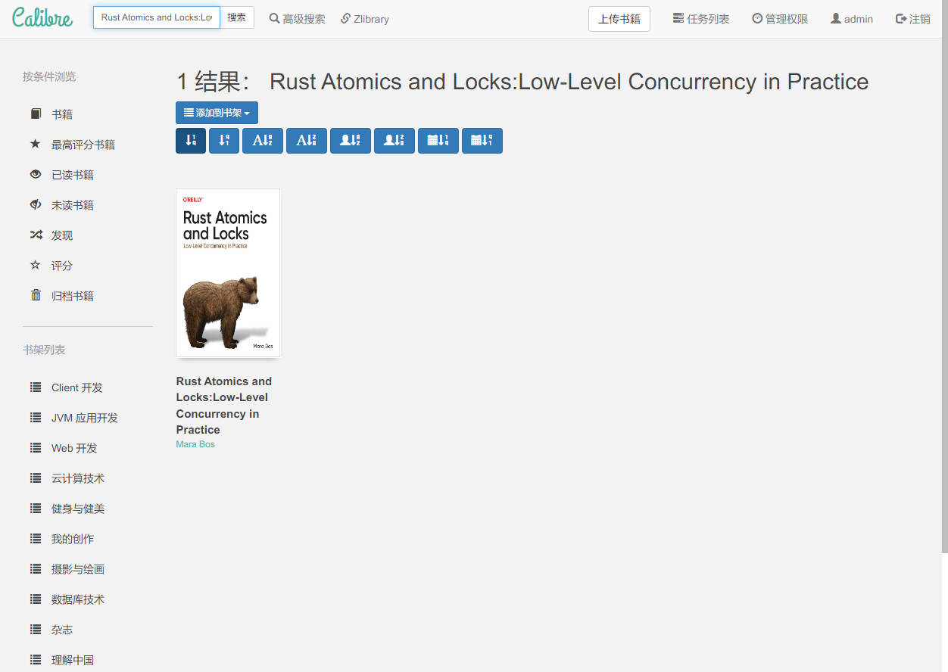Click the 注销 logout link
Image resolution: width=948 pixels, height=672 pixels.
(913, 19)
